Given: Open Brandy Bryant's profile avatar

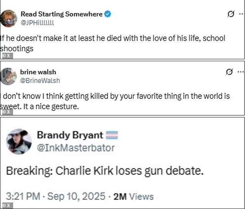Looking at the screenshot, I should point(19,141).
